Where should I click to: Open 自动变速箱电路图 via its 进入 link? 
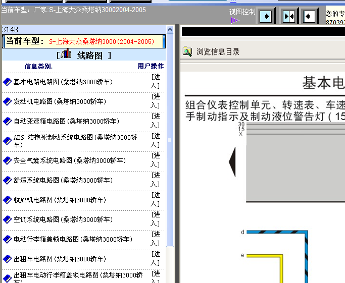156,121
